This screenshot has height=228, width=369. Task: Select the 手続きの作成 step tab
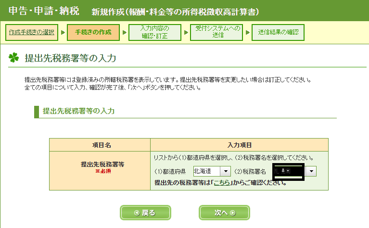tap(93, 33)
